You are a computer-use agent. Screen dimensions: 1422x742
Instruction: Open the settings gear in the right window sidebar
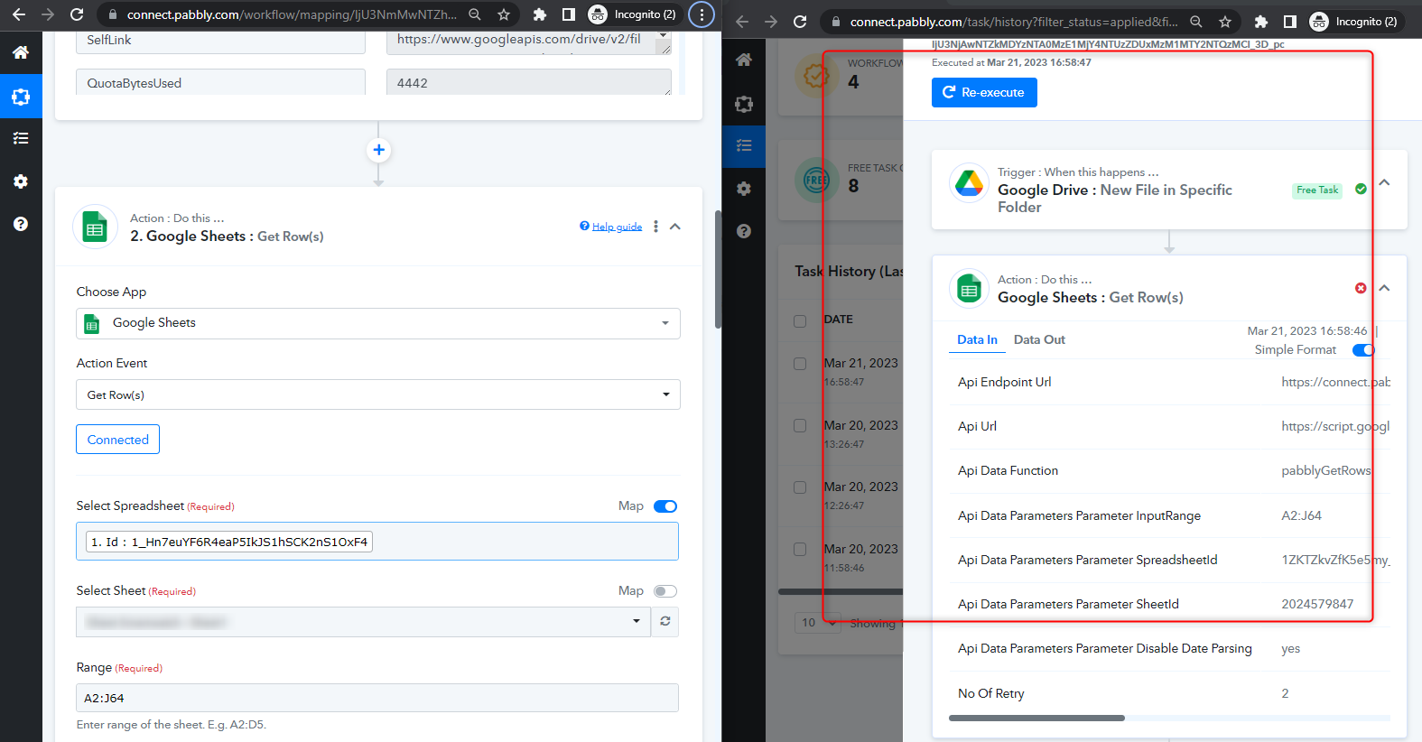tap(744, 189)
